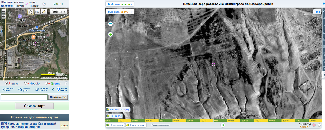
Task: Click the Городские планы label
Action: [160, 125]
